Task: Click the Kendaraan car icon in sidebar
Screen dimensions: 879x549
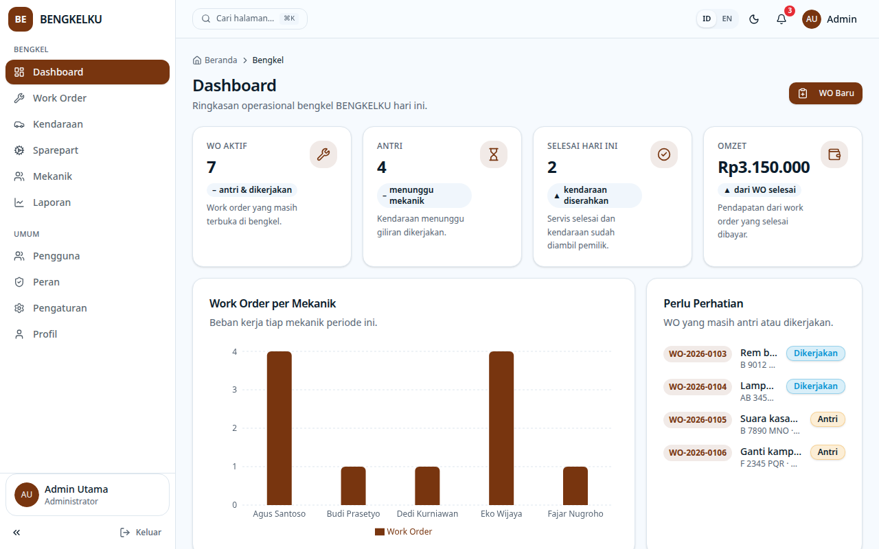Action: (19, 124)
